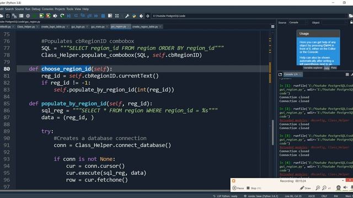The height and width of the screenshot is (198, 353).
Task: Open the editor pane options menu icon
Action: coord(272,27)
